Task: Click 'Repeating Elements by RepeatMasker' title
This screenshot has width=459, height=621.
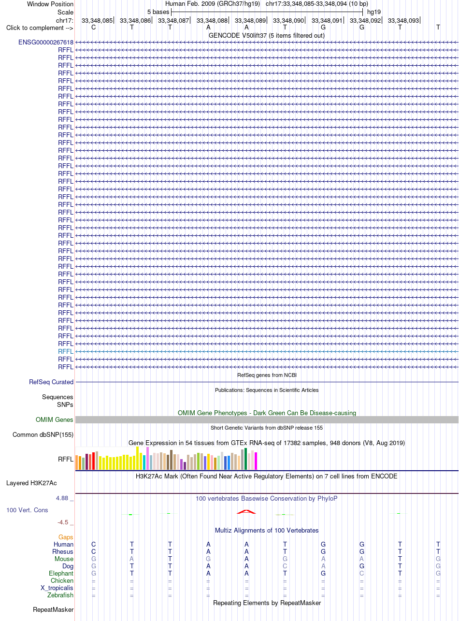Action: point(267,603)
